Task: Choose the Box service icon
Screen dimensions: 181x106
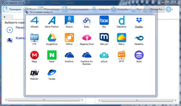Action: [104, 20]
